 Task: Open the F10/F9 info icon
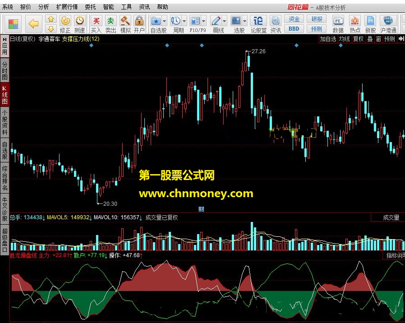tap(195, 21)
